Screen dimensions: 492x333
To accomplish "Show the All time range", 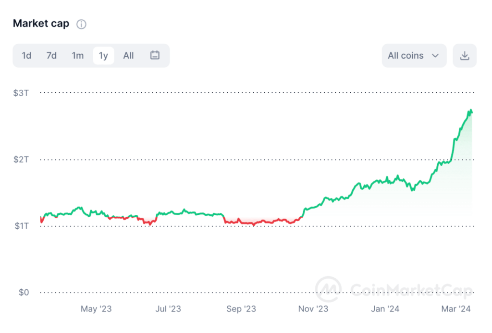I will pyautogui.click(x=128, y=56).
